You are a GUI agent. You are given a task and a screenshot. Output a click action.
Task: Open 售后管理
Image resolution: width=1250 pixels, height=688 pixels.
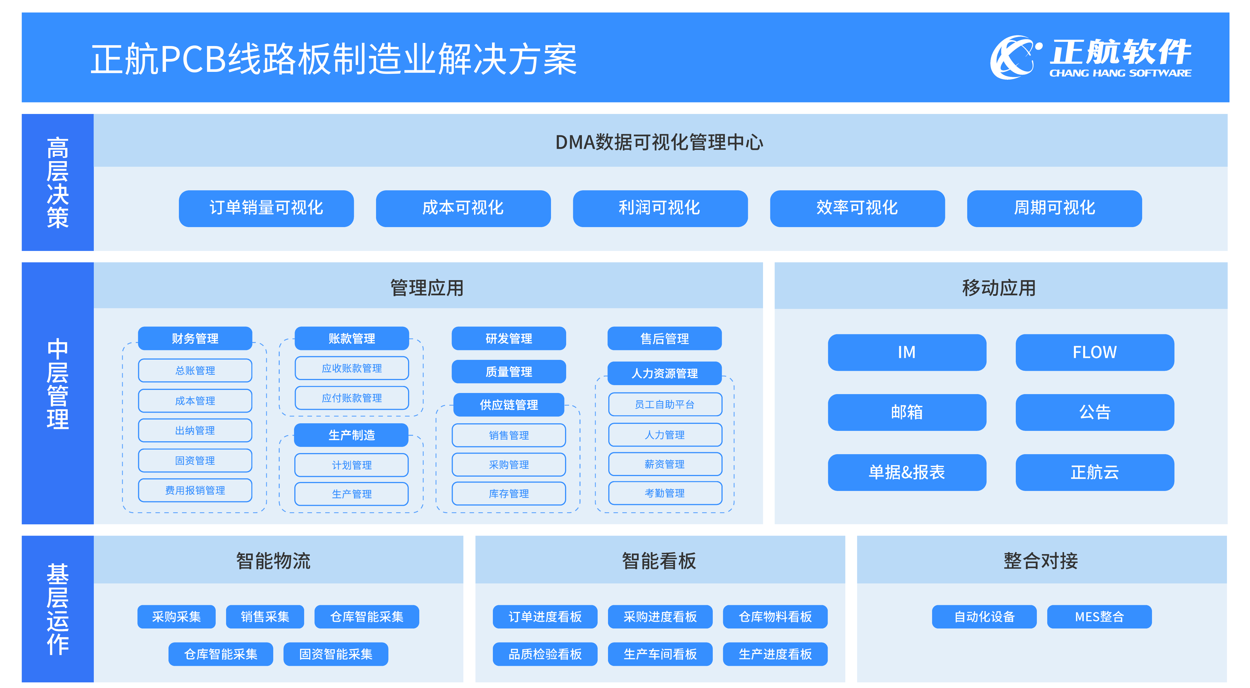point(665,338)
